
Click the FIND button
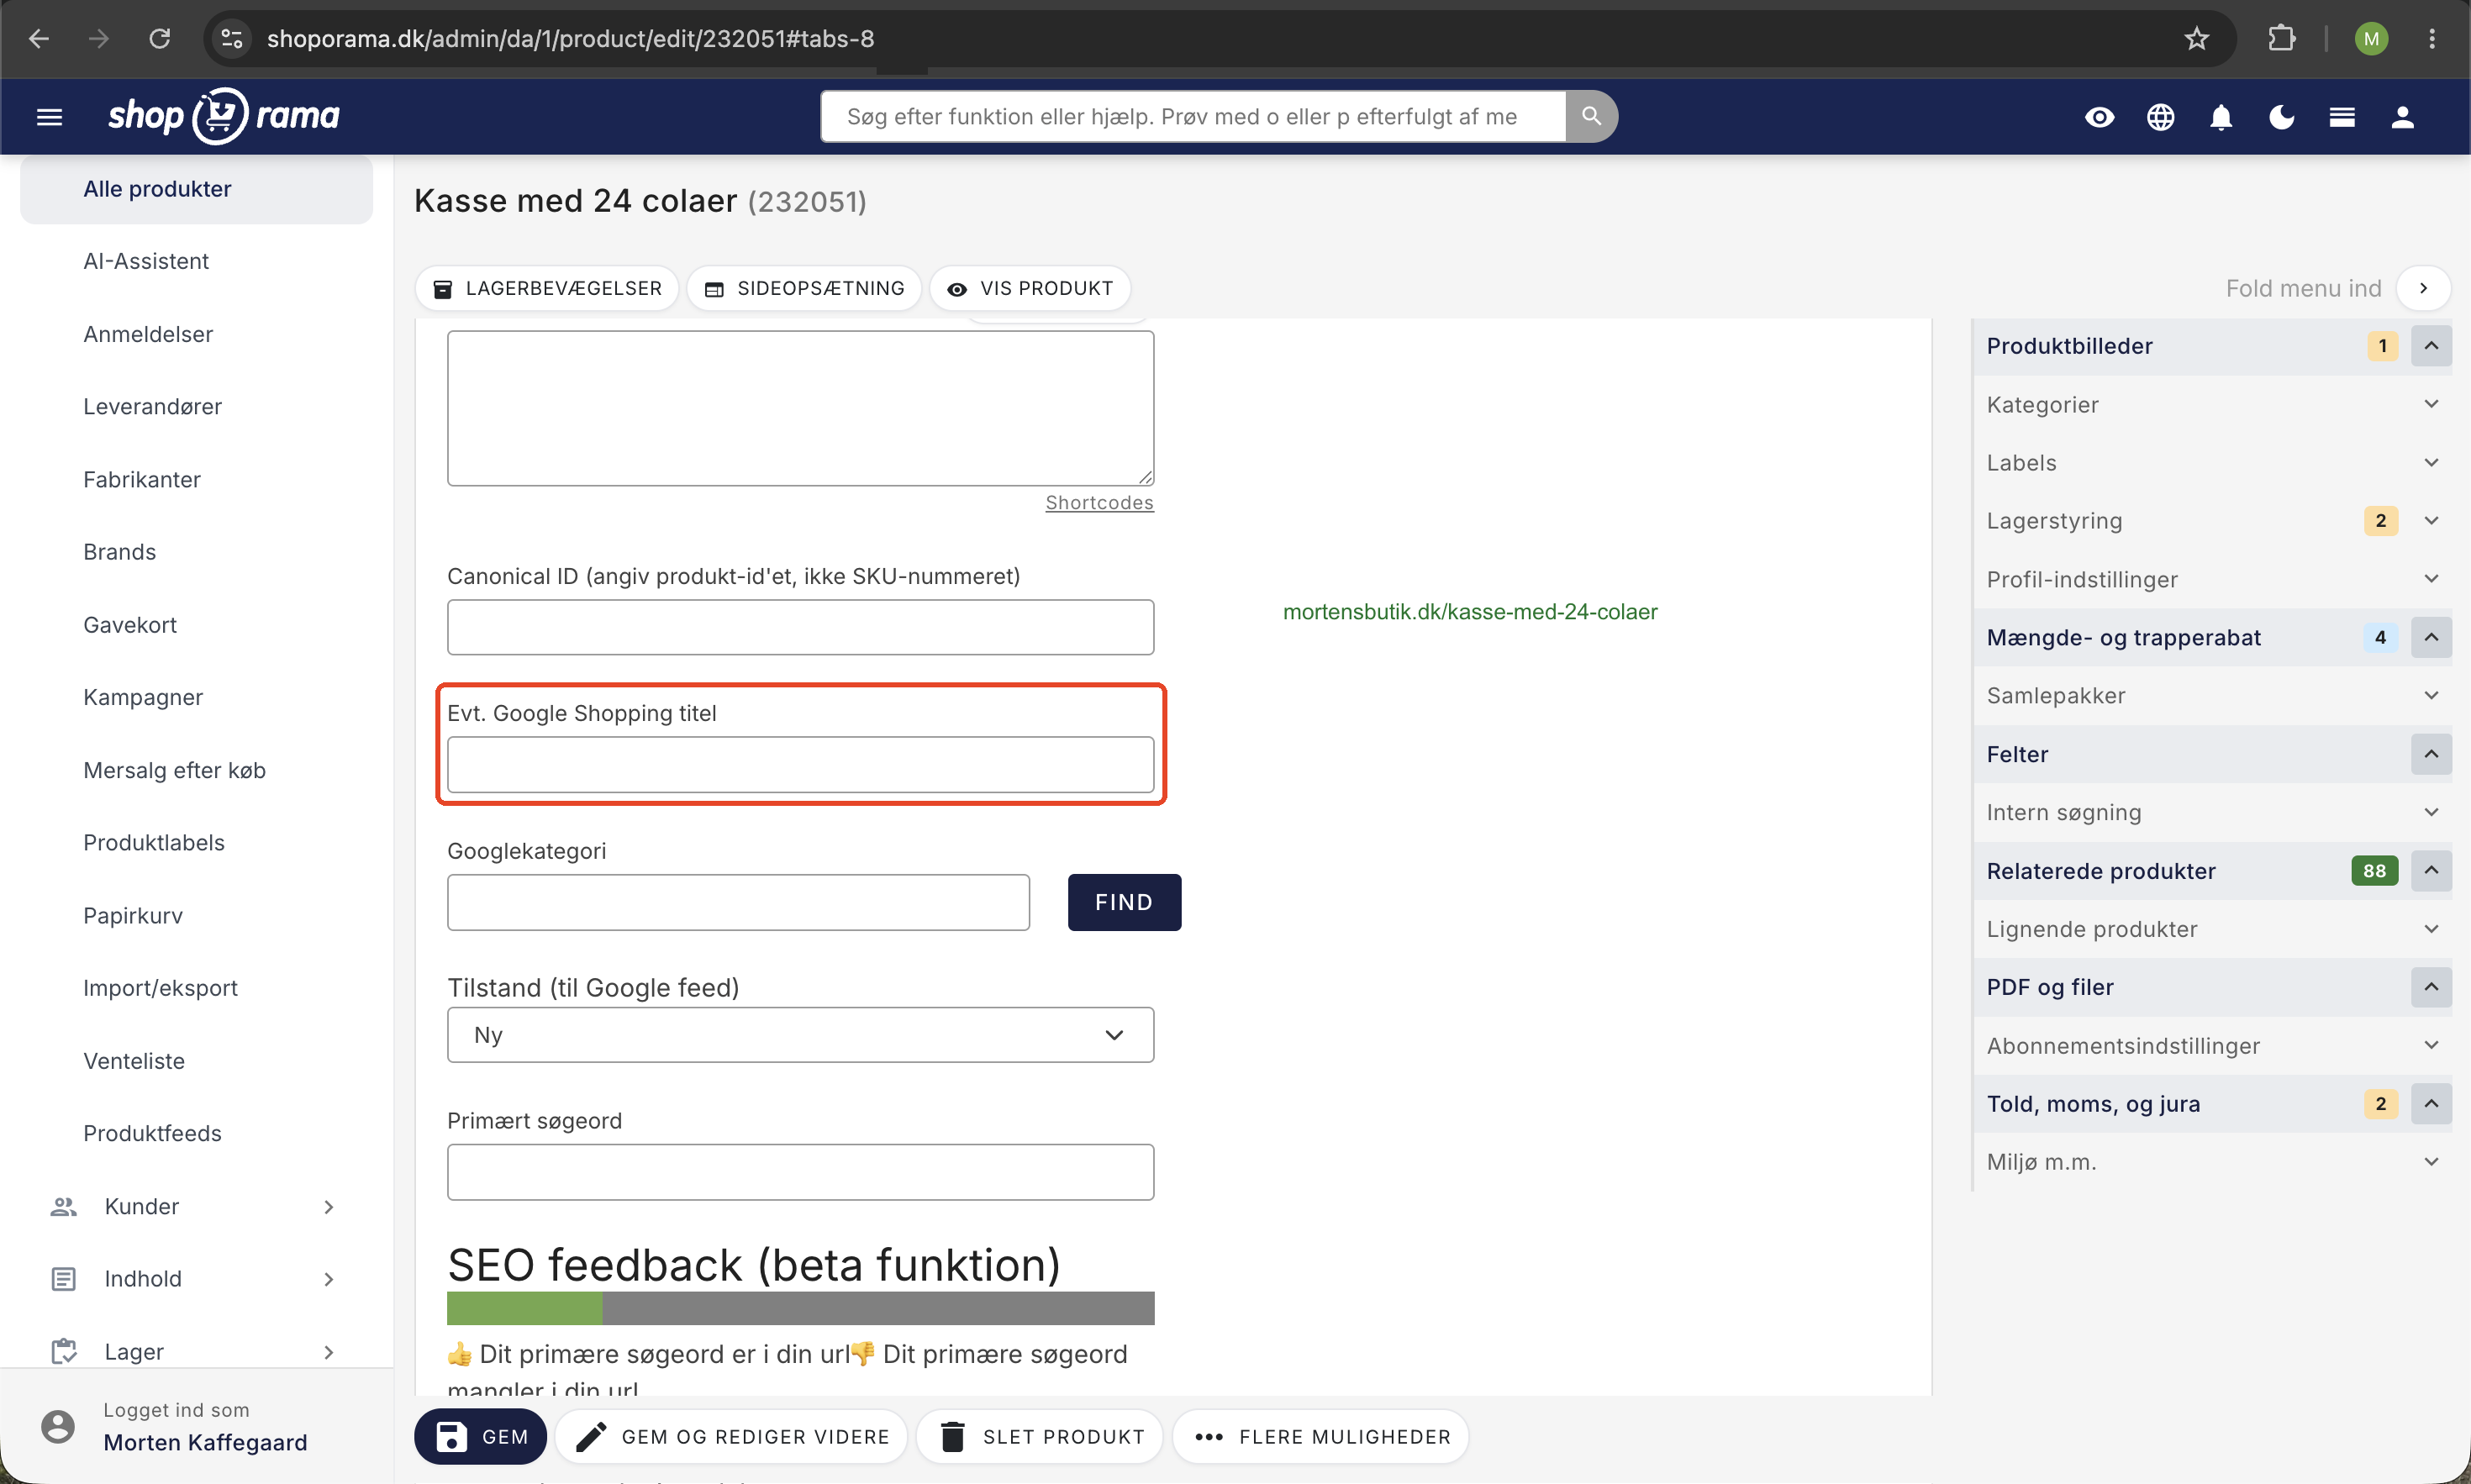click(x=1124, y=902)
